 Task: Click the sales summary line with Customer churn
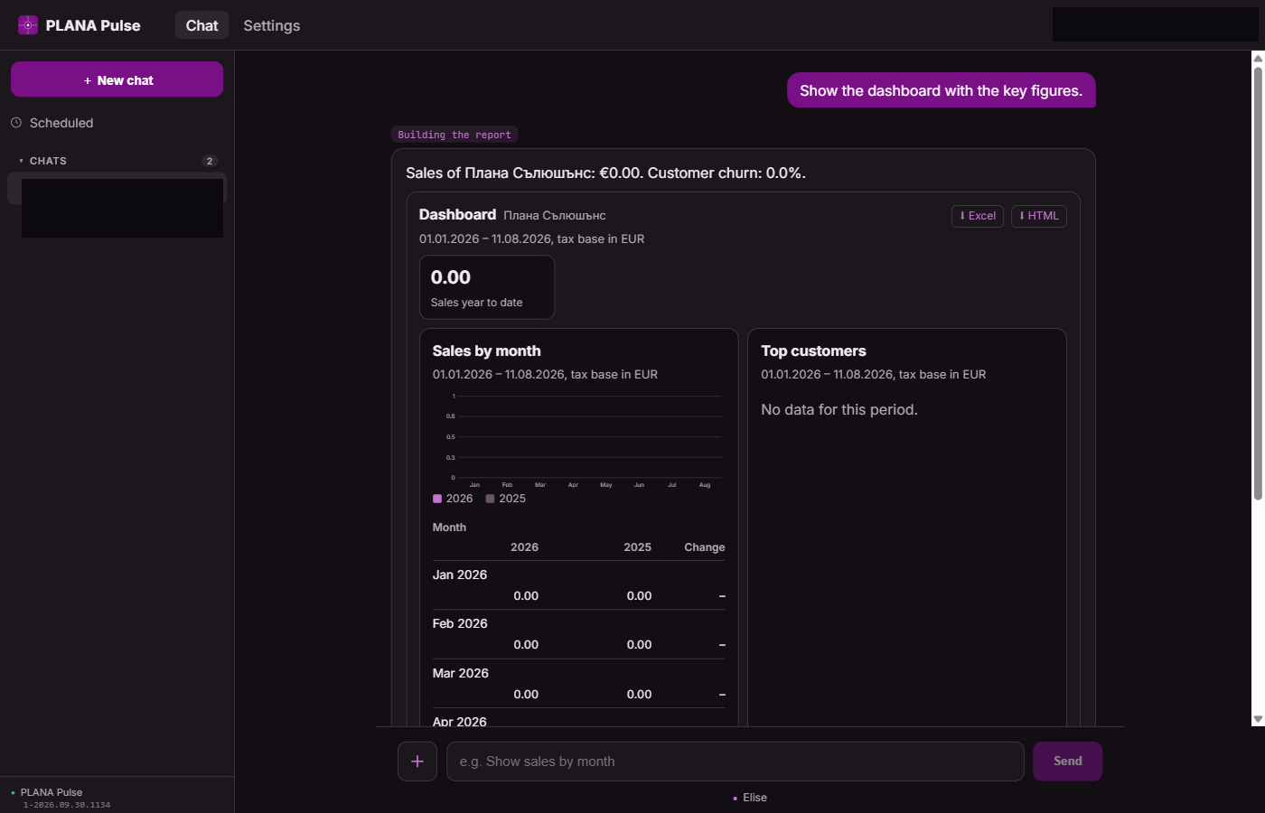click(x=605, y=173)
